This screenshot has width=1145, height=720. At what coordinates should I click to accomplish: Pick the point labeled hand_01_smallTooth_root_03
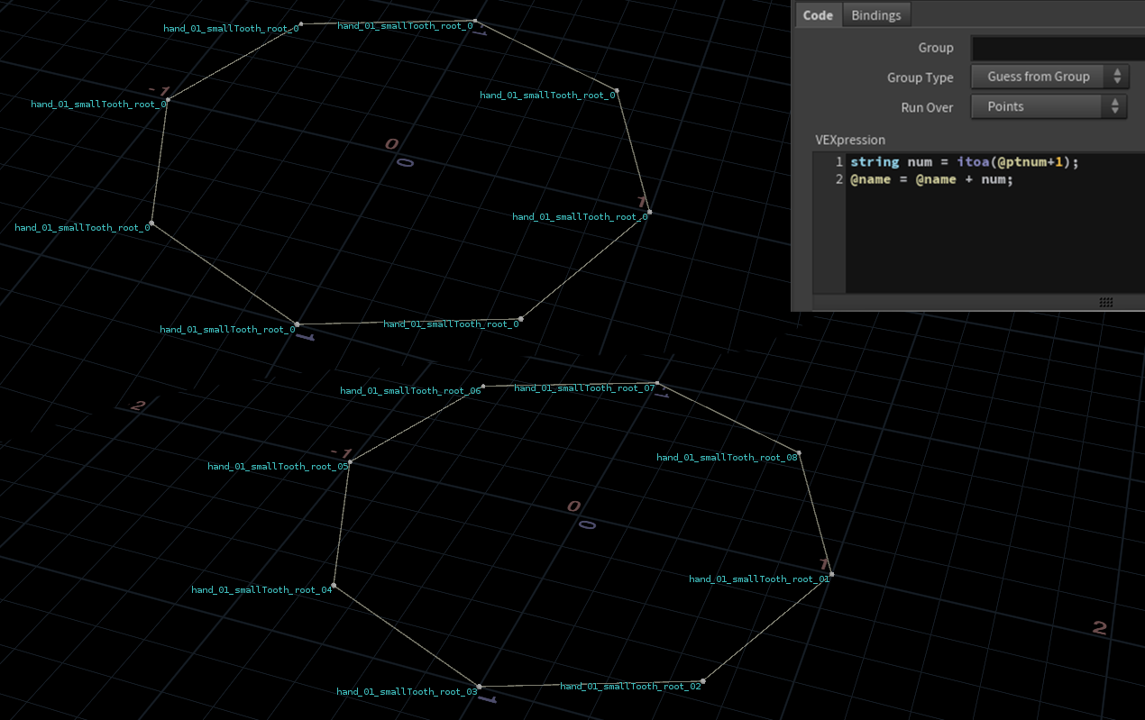479,688
